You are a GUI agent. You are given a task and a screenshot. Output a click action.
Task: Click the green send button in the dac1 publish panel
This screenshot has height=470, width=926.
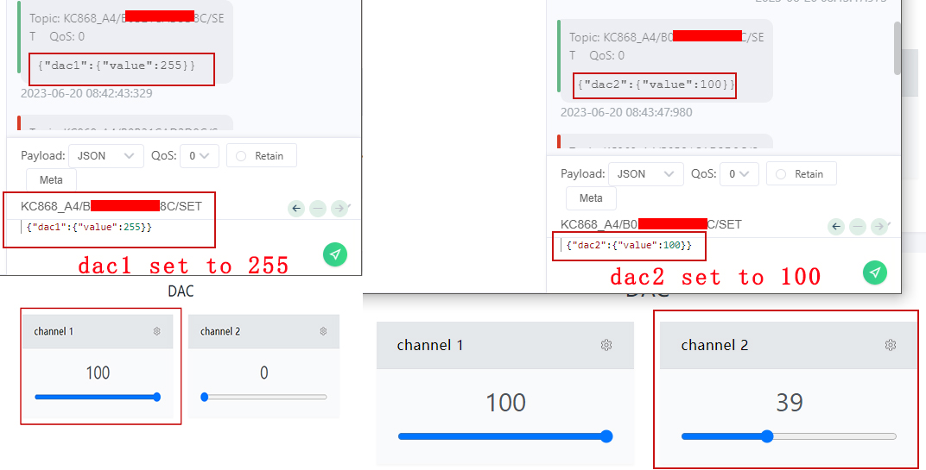[x=335, y=254]
